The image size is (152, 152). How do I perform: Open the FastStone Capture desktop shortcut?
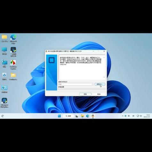13,62
